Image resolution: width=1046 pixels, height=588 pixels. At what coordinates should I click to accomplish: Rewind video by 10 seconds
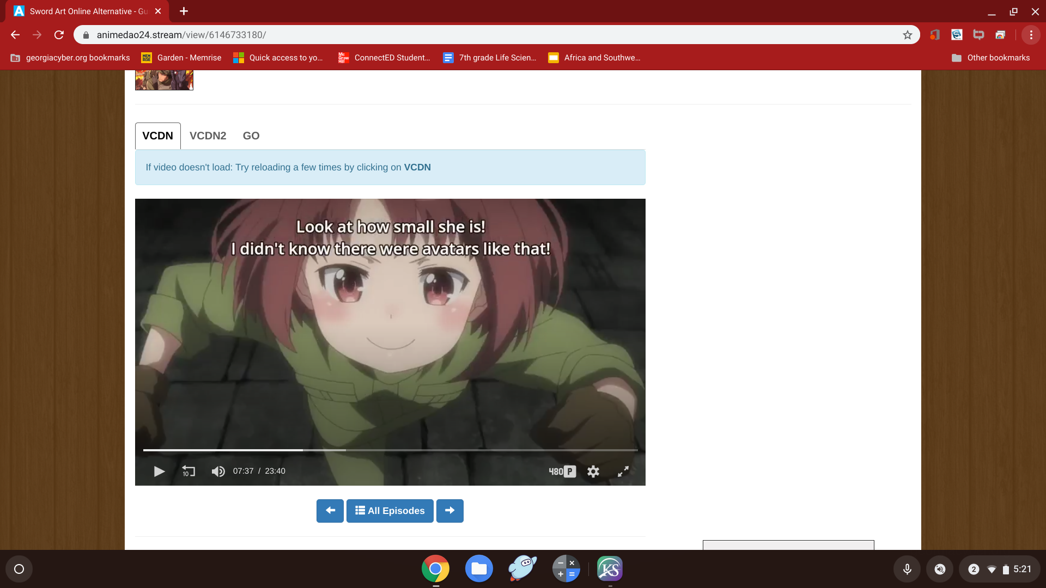(188, 471)
